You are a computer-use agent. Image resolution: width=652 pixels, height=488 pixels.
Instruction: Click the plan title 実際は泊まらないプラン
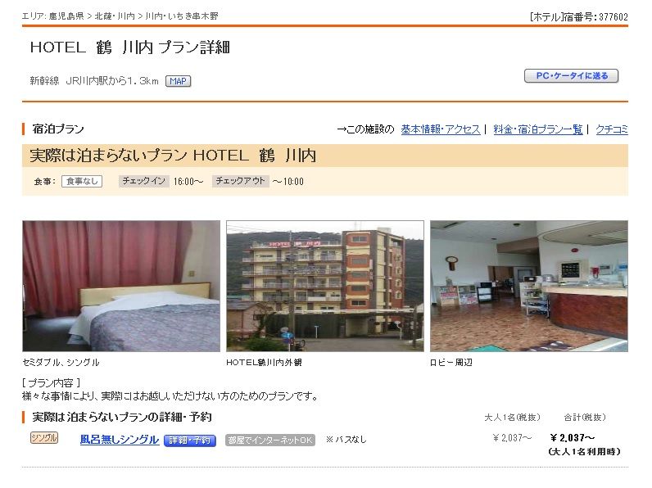coord(108,156)
